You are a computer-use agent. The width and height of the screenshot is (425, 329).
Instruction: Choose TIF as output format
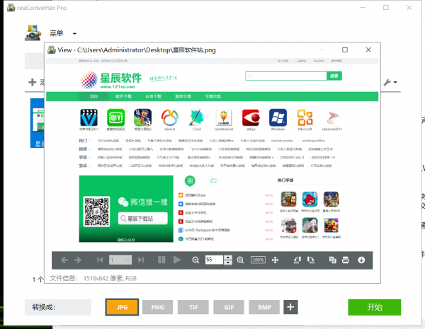pos(193,307)
